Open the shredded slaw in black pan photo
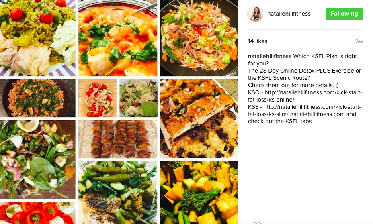This screenshot has width=373, height=224. 199,38
